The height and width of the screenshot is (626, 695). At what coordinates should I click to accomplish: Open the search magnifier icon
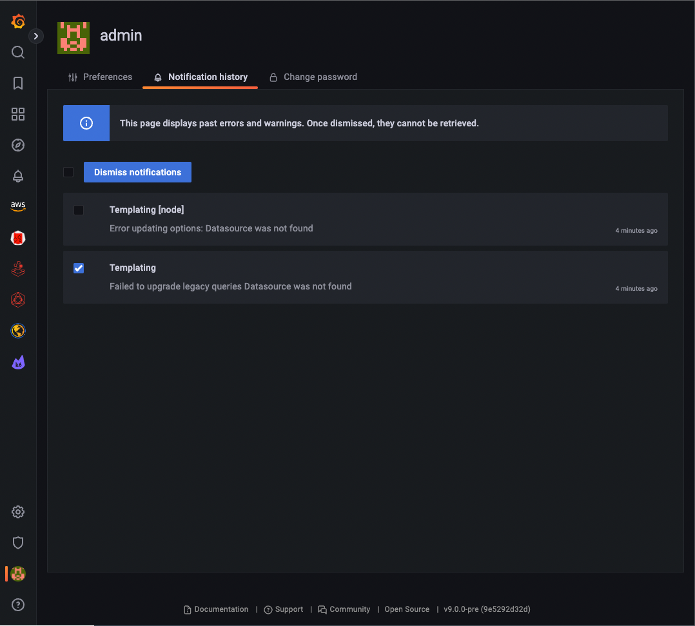pos(18,52)
